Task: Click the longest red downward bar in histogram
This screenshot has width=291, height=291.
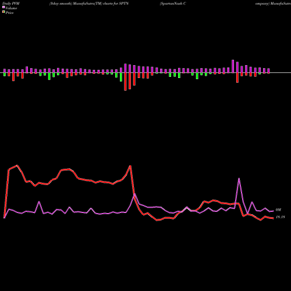Action: point(125,81)
